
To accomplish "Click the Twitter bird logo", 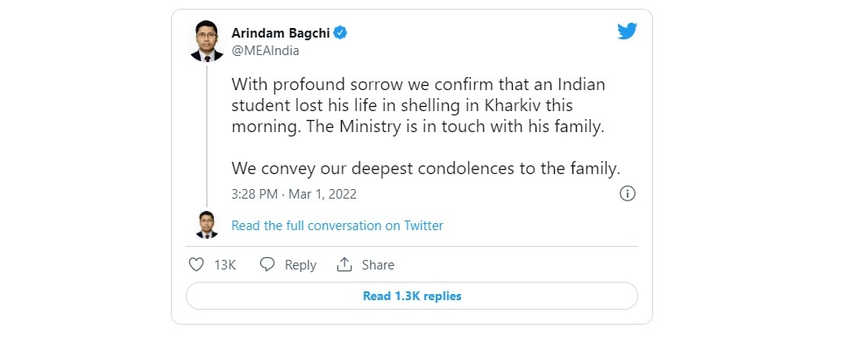I will coord(628,31).
